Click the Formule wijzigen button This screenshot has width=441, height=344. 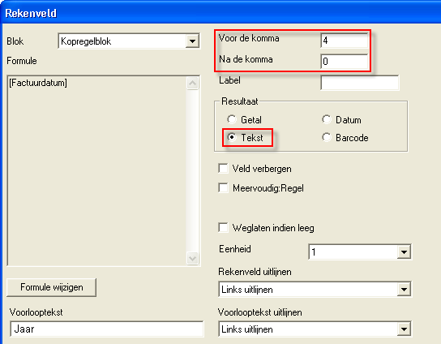pos(51,287)
